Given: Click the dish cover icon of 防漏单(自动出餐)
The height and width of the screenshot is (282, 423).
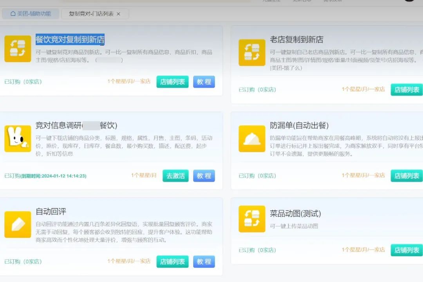Looking at the screenshot, I should 253,139.
